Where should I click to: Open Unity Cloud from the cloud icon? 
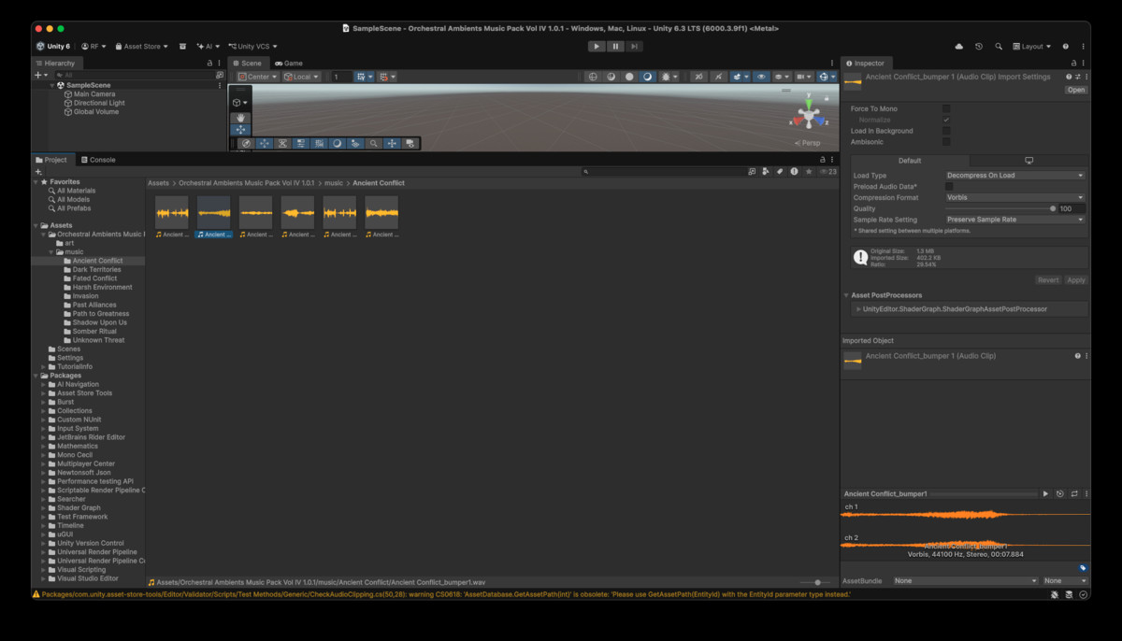(x=958, y=46)
